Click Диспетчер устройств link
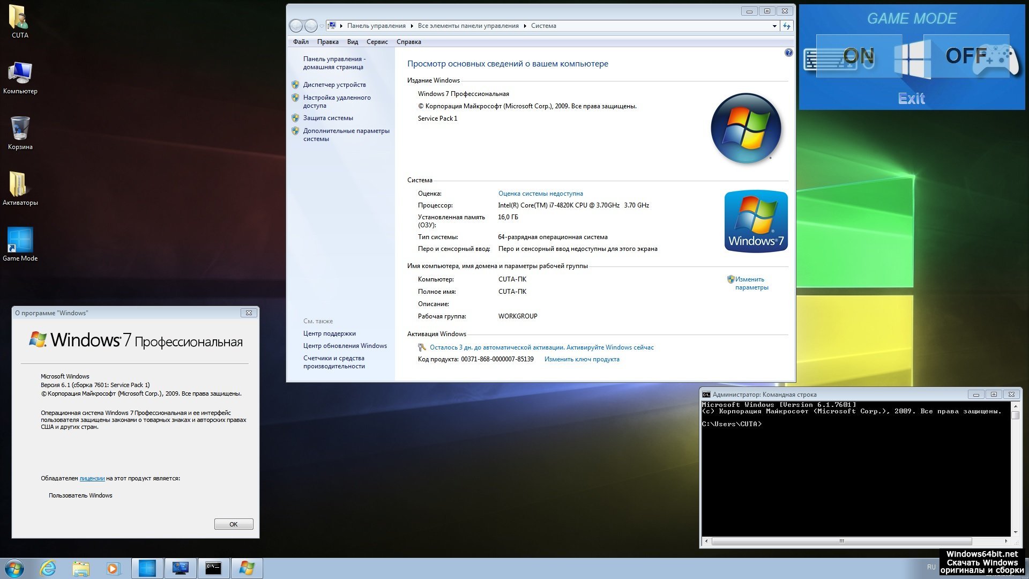Image resolution: width=1029 pixels, height=579 pixels. click(x=334, y=85)
